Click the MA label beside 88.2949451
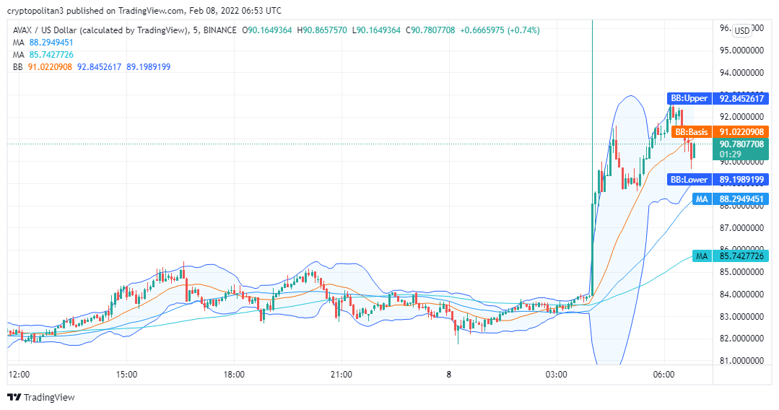Viewport: 779px width, 410px height. [x=700, y=199]
